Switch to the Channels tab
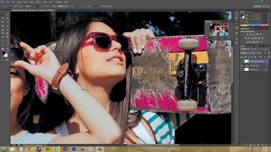The width and height of the screenshot is (271, 152). 249,46
